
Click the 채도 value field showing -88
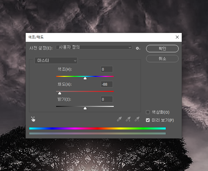point(107,84)
